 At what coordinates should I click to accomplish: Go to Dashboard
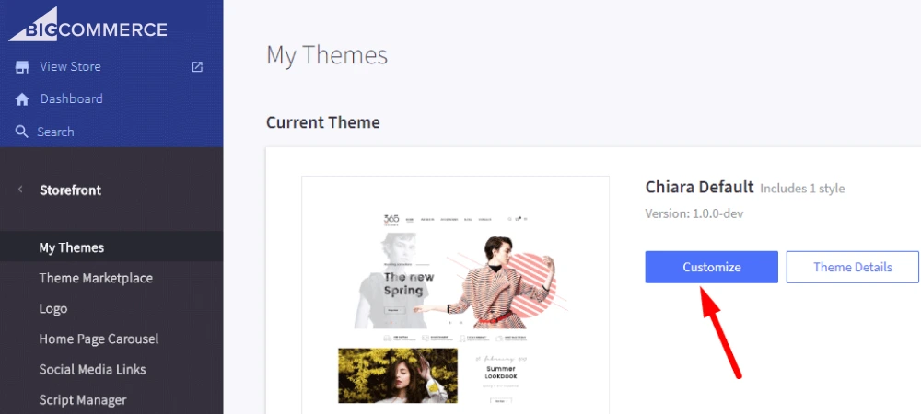(72, 99)
